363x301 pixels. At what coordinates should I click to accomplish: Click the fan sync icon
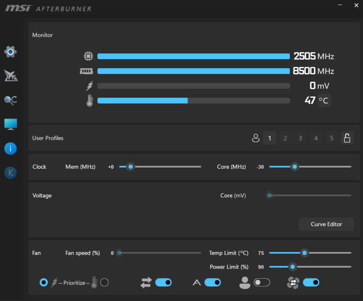click(x=293, y=283)
